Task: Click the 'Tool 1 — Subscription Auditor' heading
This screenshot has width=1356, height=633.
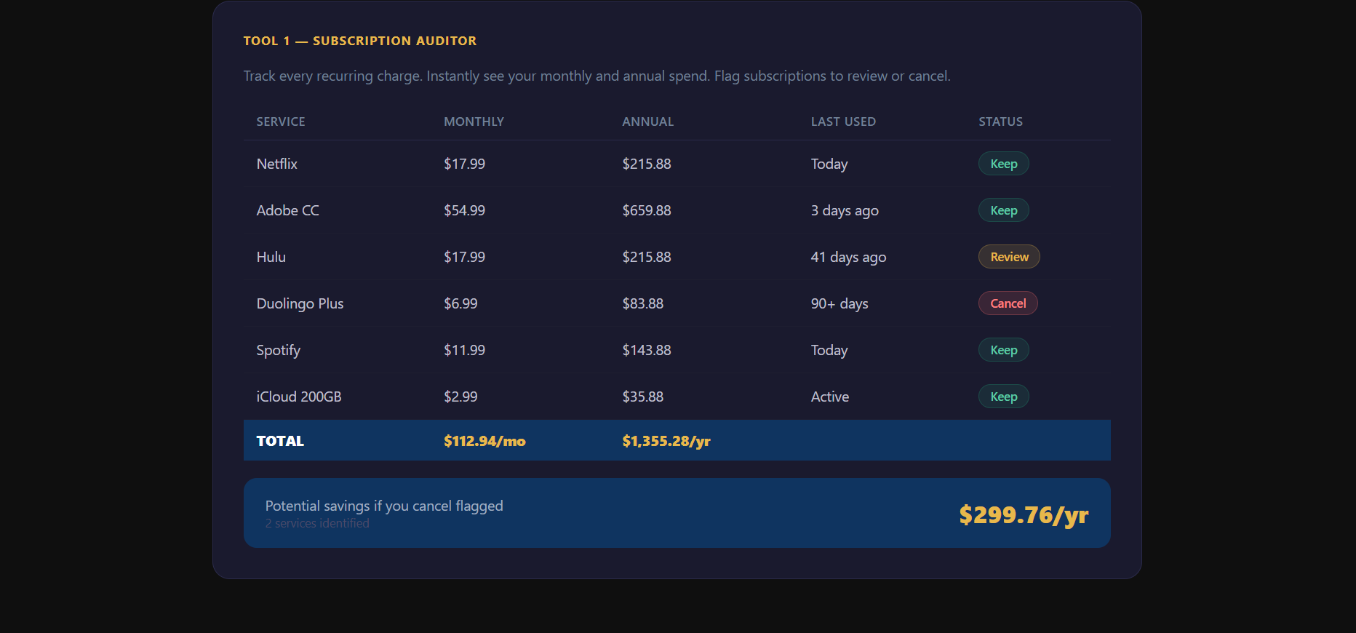Action: click(359, 41)
